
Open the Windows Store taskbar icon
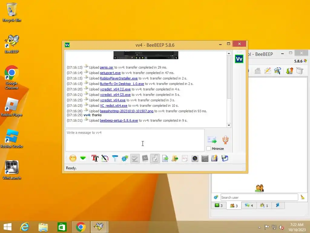click(x=62, y=227)
